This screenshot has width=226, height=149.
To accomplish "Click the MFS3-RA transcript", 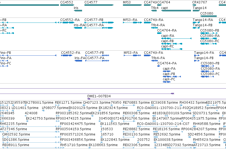I will (x=133, y=23).
